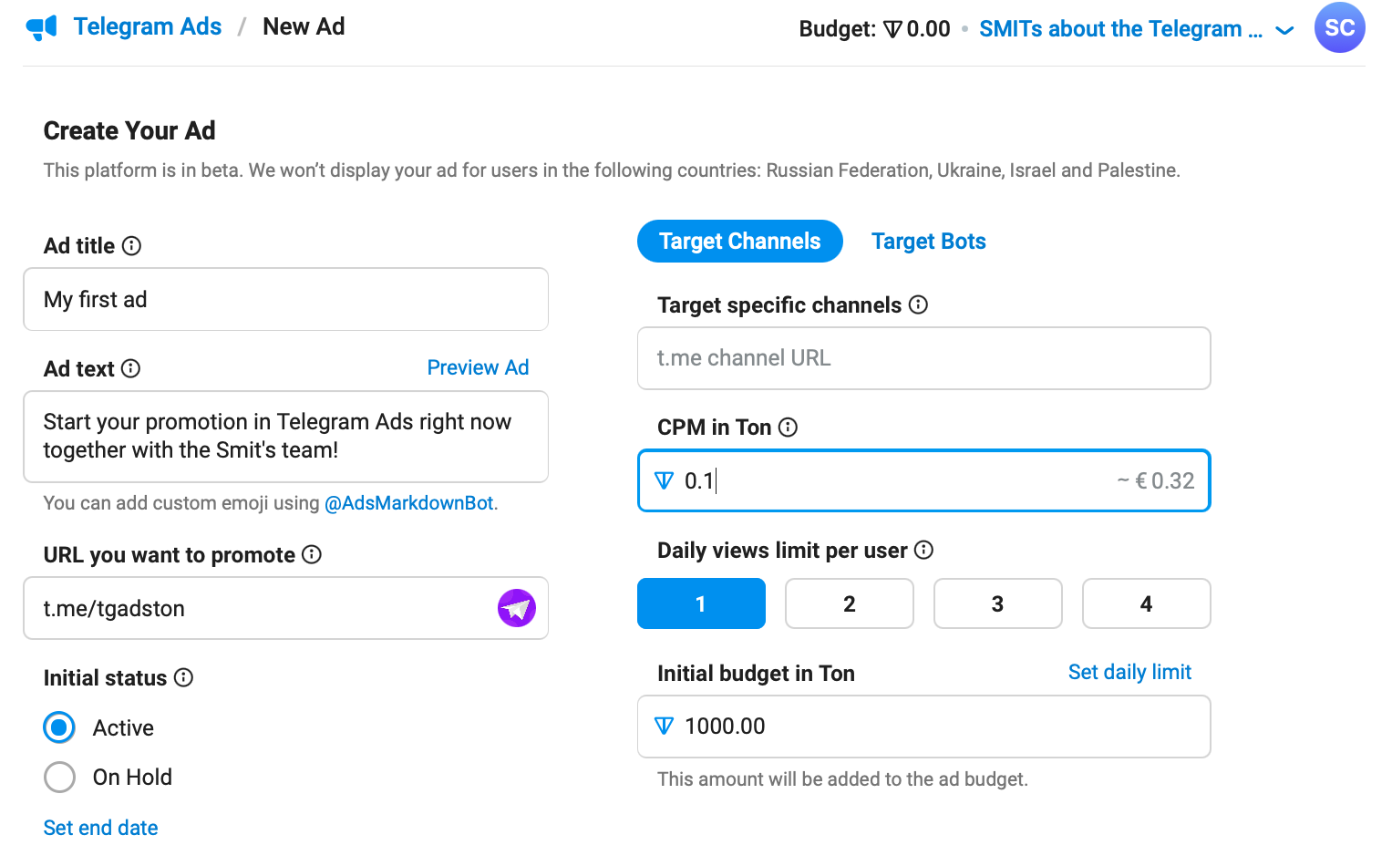
Task: Show info for URL you want to promote
Action: pyautogui.click(x=312, y=554)
